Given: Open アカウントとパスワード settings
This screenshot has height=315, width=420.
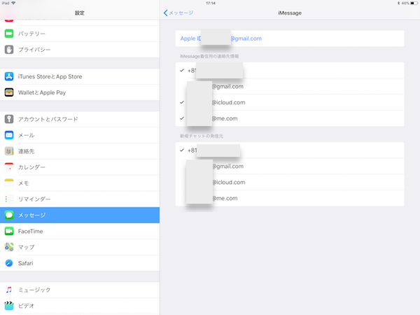Looking at the screenshot, I should 80,119.
